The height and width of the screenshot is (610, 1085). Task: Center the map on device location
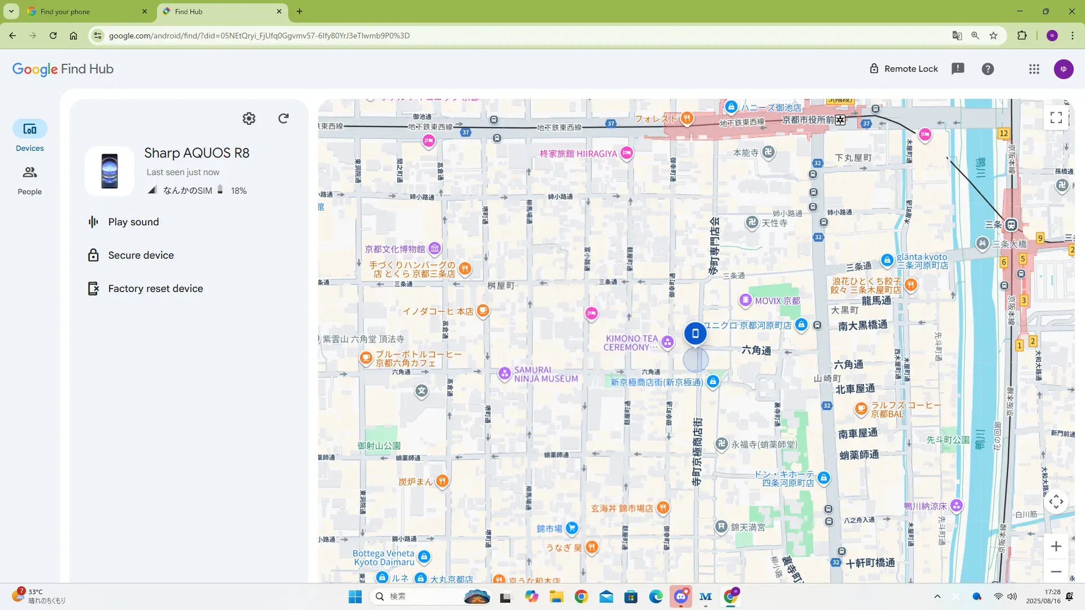[1056, 502]
